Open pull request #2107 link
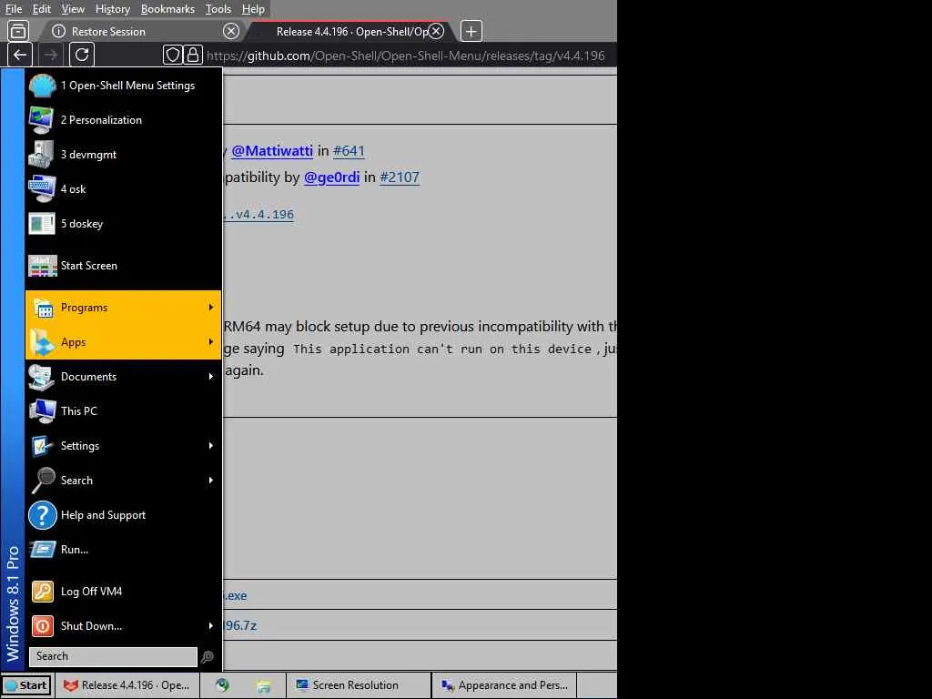932x699 pixels. (x=400, y=177)
